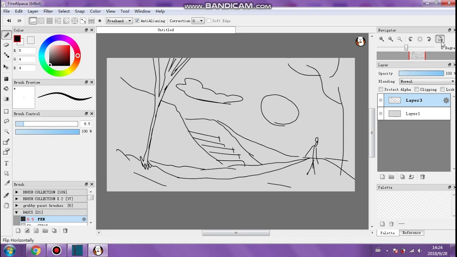This screenshot has width=457, height=257.
Task: Open the Layer menu
Action: pyautogui.click(x=33, y=11)
